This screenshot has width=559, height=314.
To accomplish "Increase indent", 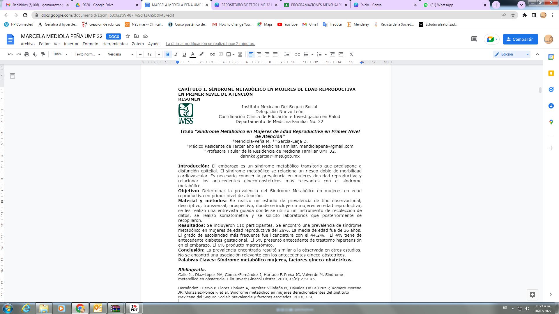I will click(341, 54).
